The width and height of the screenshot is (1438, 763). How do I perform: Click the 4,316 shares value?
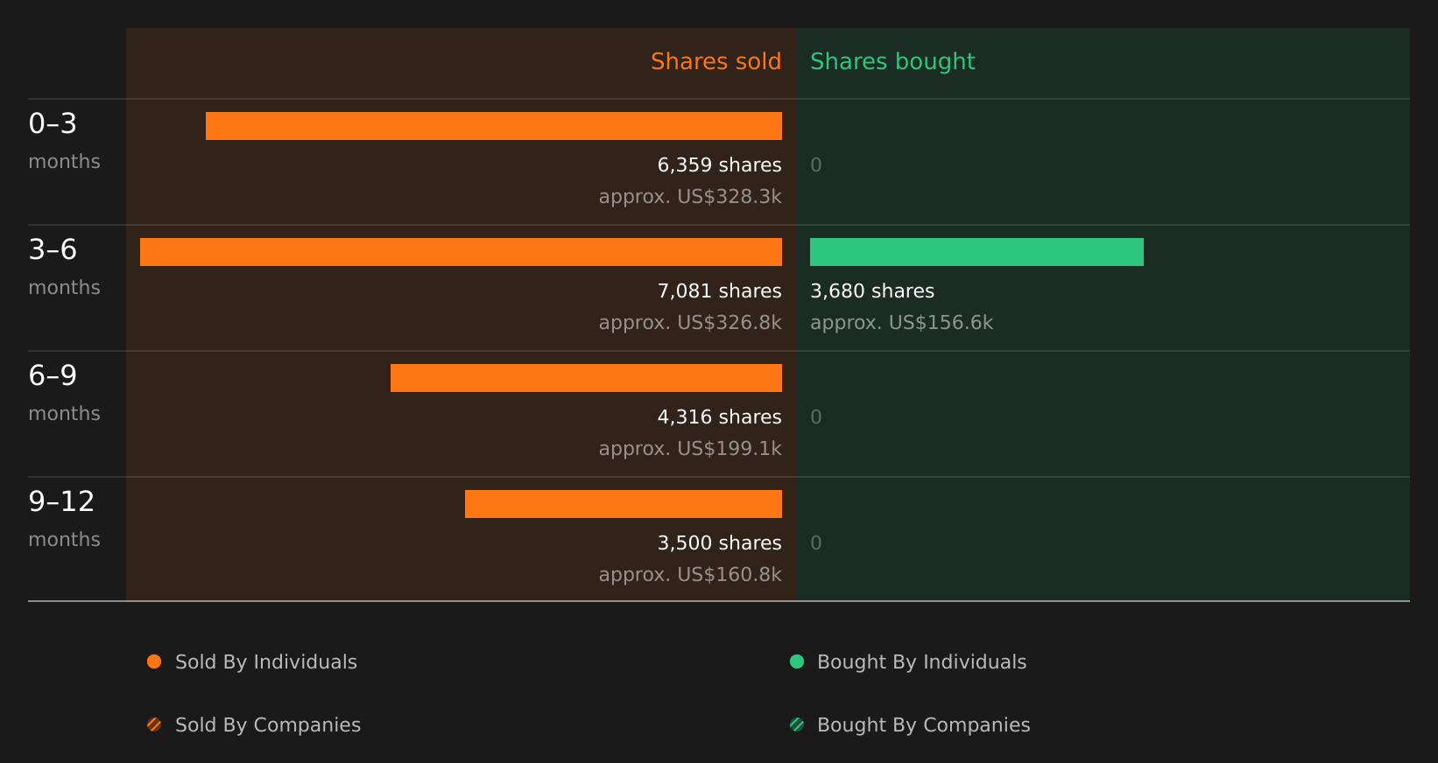(x=719, y=417)
